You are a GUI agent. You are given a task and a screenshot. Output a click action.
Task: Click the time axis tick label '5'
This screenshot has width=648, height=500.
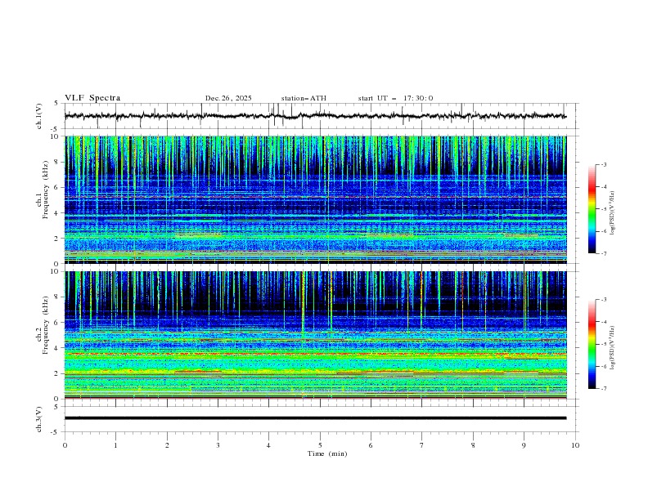click(x=320, y=445)
